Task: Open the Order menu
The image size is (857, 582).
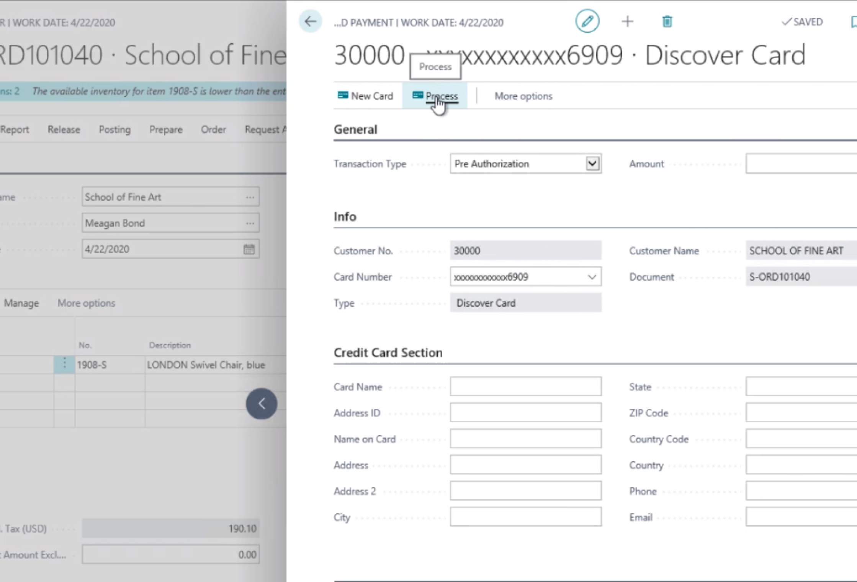Action: [x=213, y=129]
